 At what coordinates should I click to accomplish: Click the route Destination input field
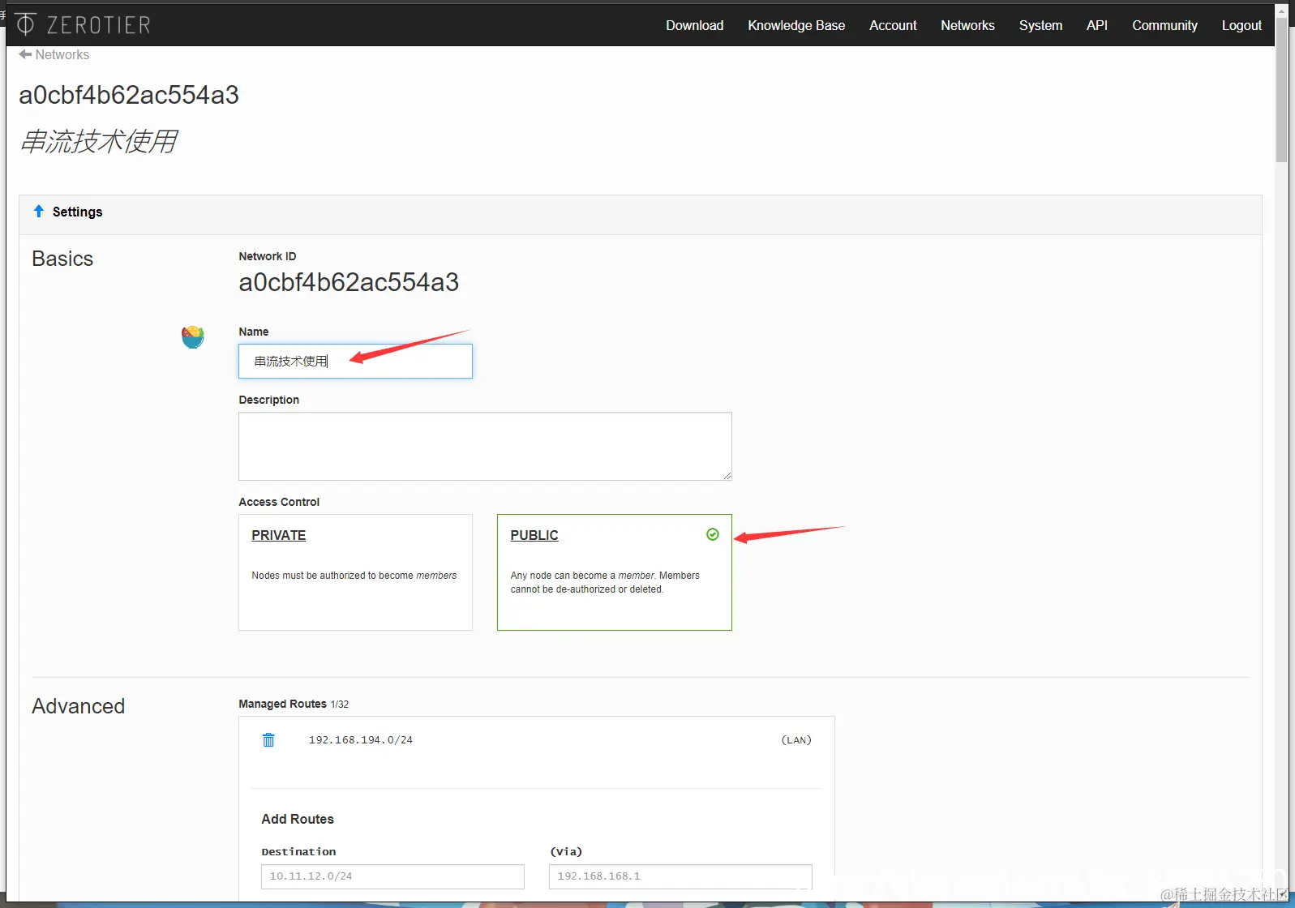pos(392,876)
